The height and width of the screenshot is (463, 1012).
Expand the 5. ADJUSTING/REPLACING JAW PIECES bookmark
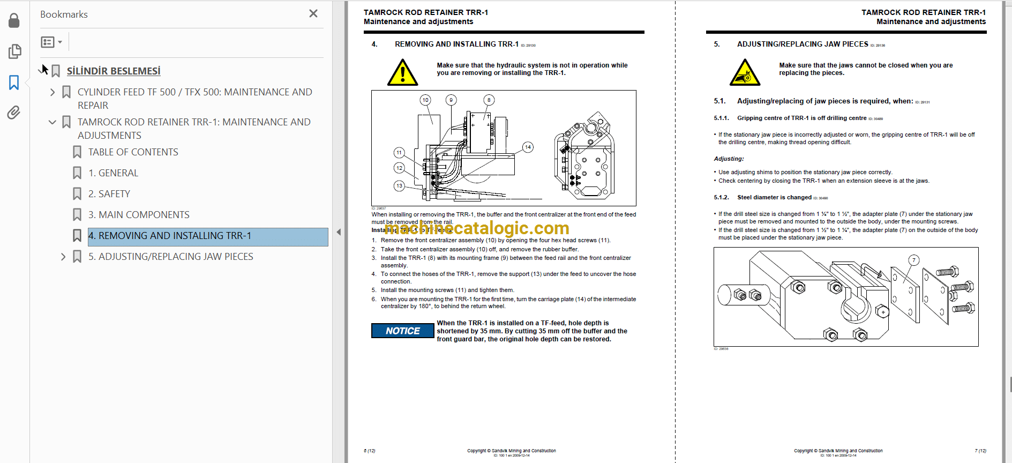pyautogui.click(x=63, y=257)
